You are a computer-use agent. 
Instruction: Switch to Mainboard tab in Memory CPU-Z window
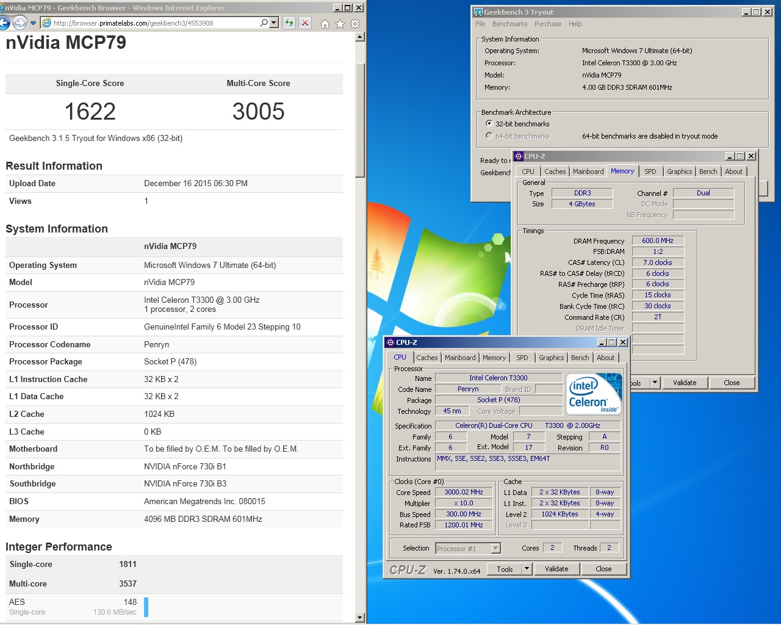588,172
